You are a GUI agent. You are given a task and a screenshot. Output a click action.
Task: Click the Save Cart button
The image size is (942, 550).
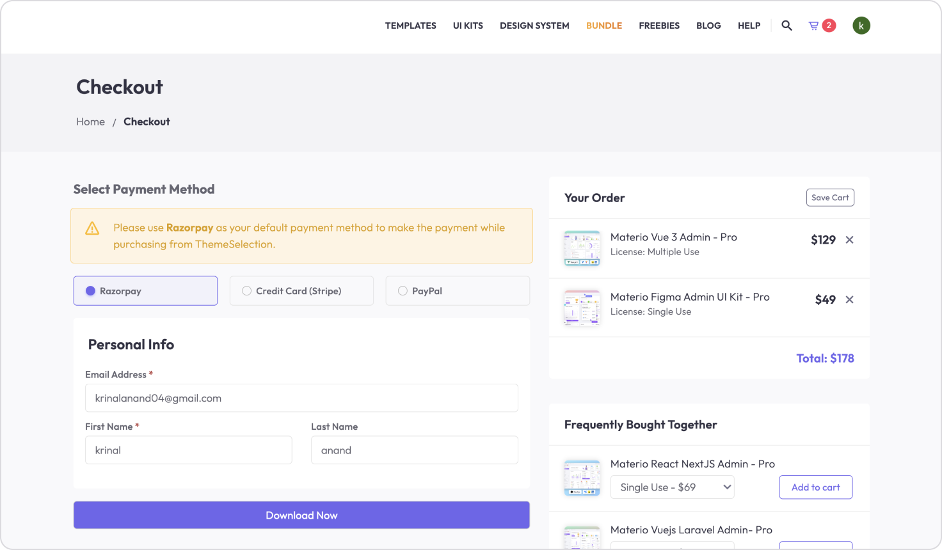coord(829,198)
